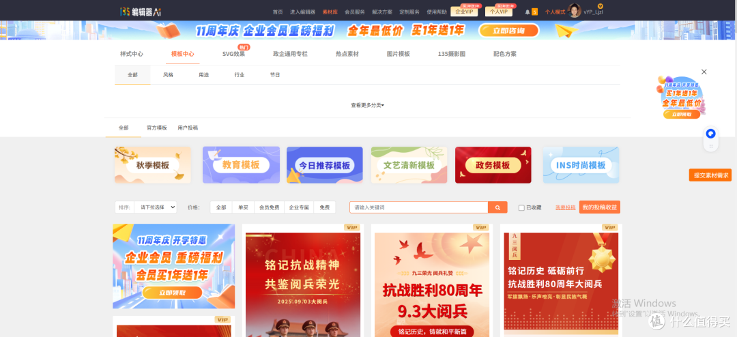
Task: Open 铭记历史 砥砺前行 template thumbnail
Action: point(561,280)
